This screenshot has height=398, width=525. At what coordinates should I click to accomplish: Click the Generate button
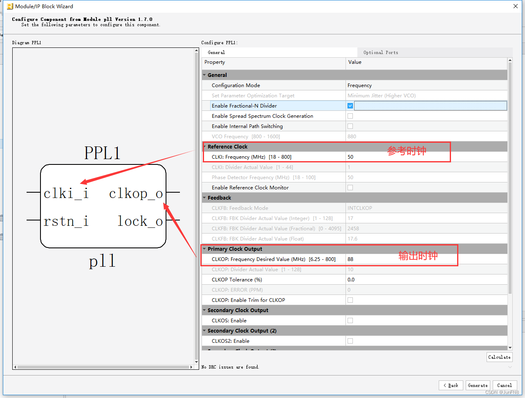(x=478, y=385)
